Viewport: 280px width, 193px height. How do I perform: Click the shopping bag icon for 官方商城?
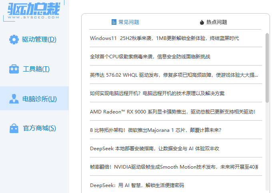14,128
